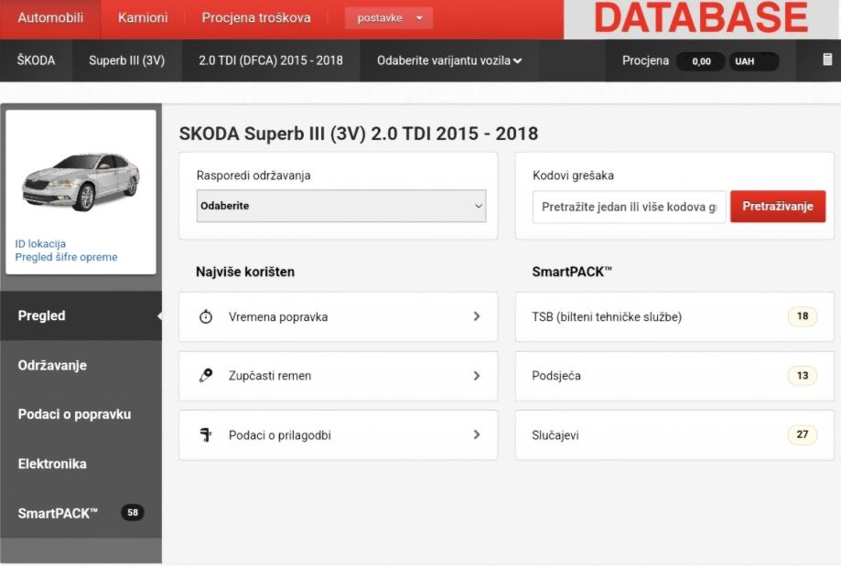Screen dimensions: 841x566
Task: Click the calculator icon in header
Action: [x=827, y=59]
